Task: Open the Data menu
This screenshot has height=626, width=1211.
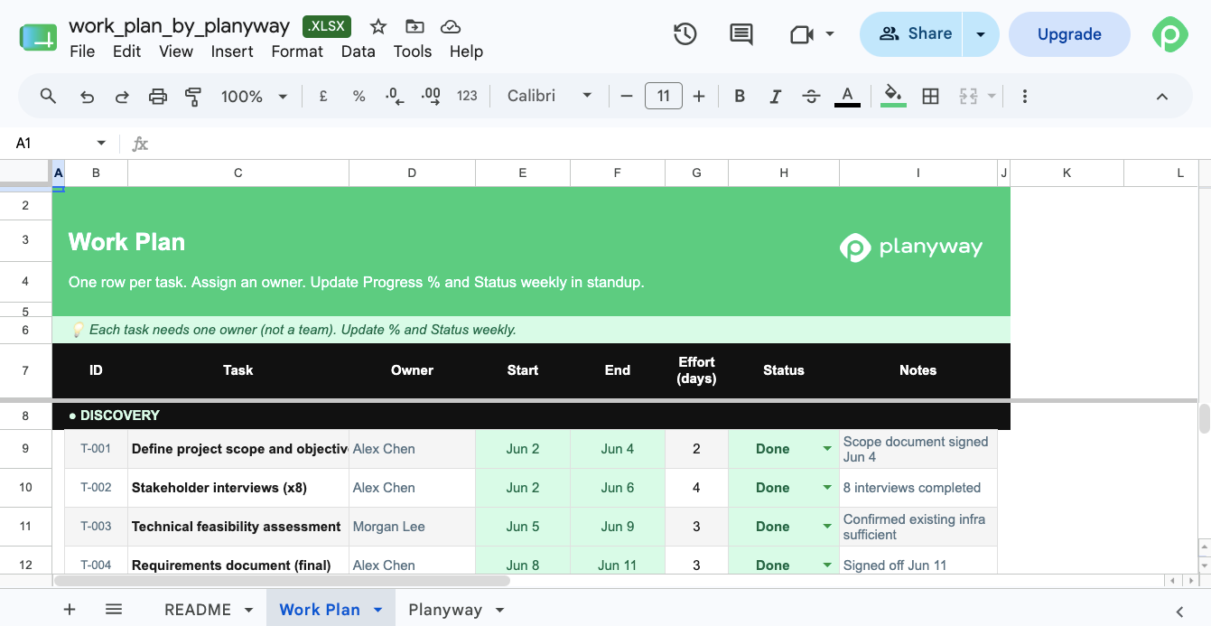Action: (x=359, y=51)
